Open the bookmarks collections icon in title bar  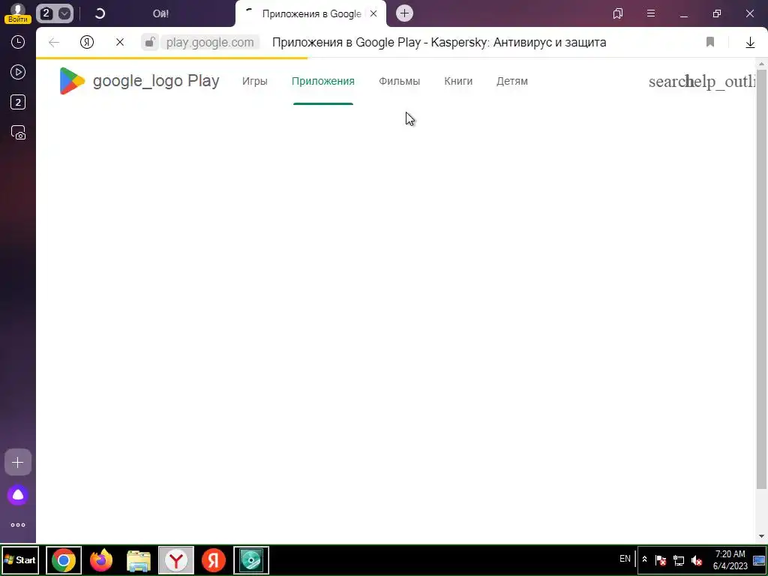618,13
